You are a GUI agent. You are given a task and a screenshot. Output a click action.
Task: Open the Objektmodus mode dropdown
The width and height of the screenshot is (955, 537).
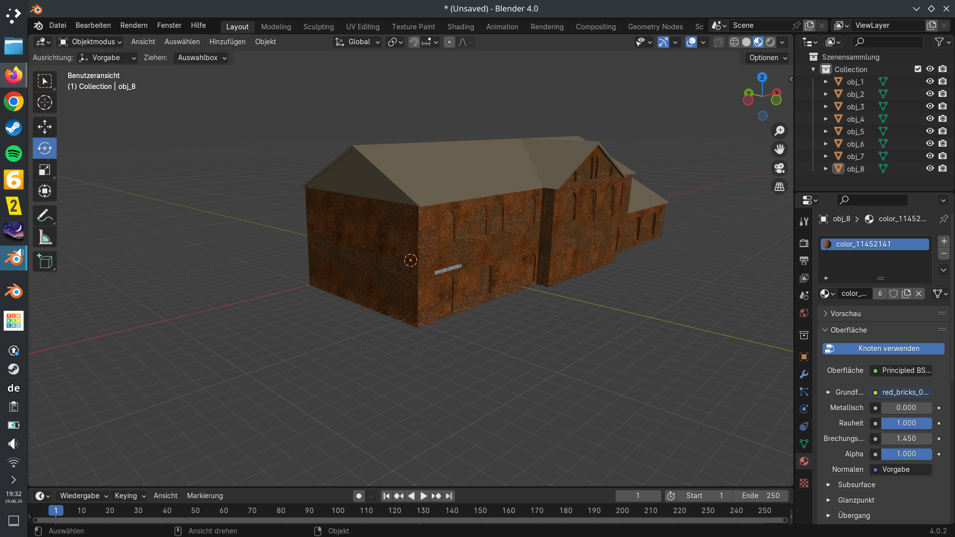coord(90,42)
